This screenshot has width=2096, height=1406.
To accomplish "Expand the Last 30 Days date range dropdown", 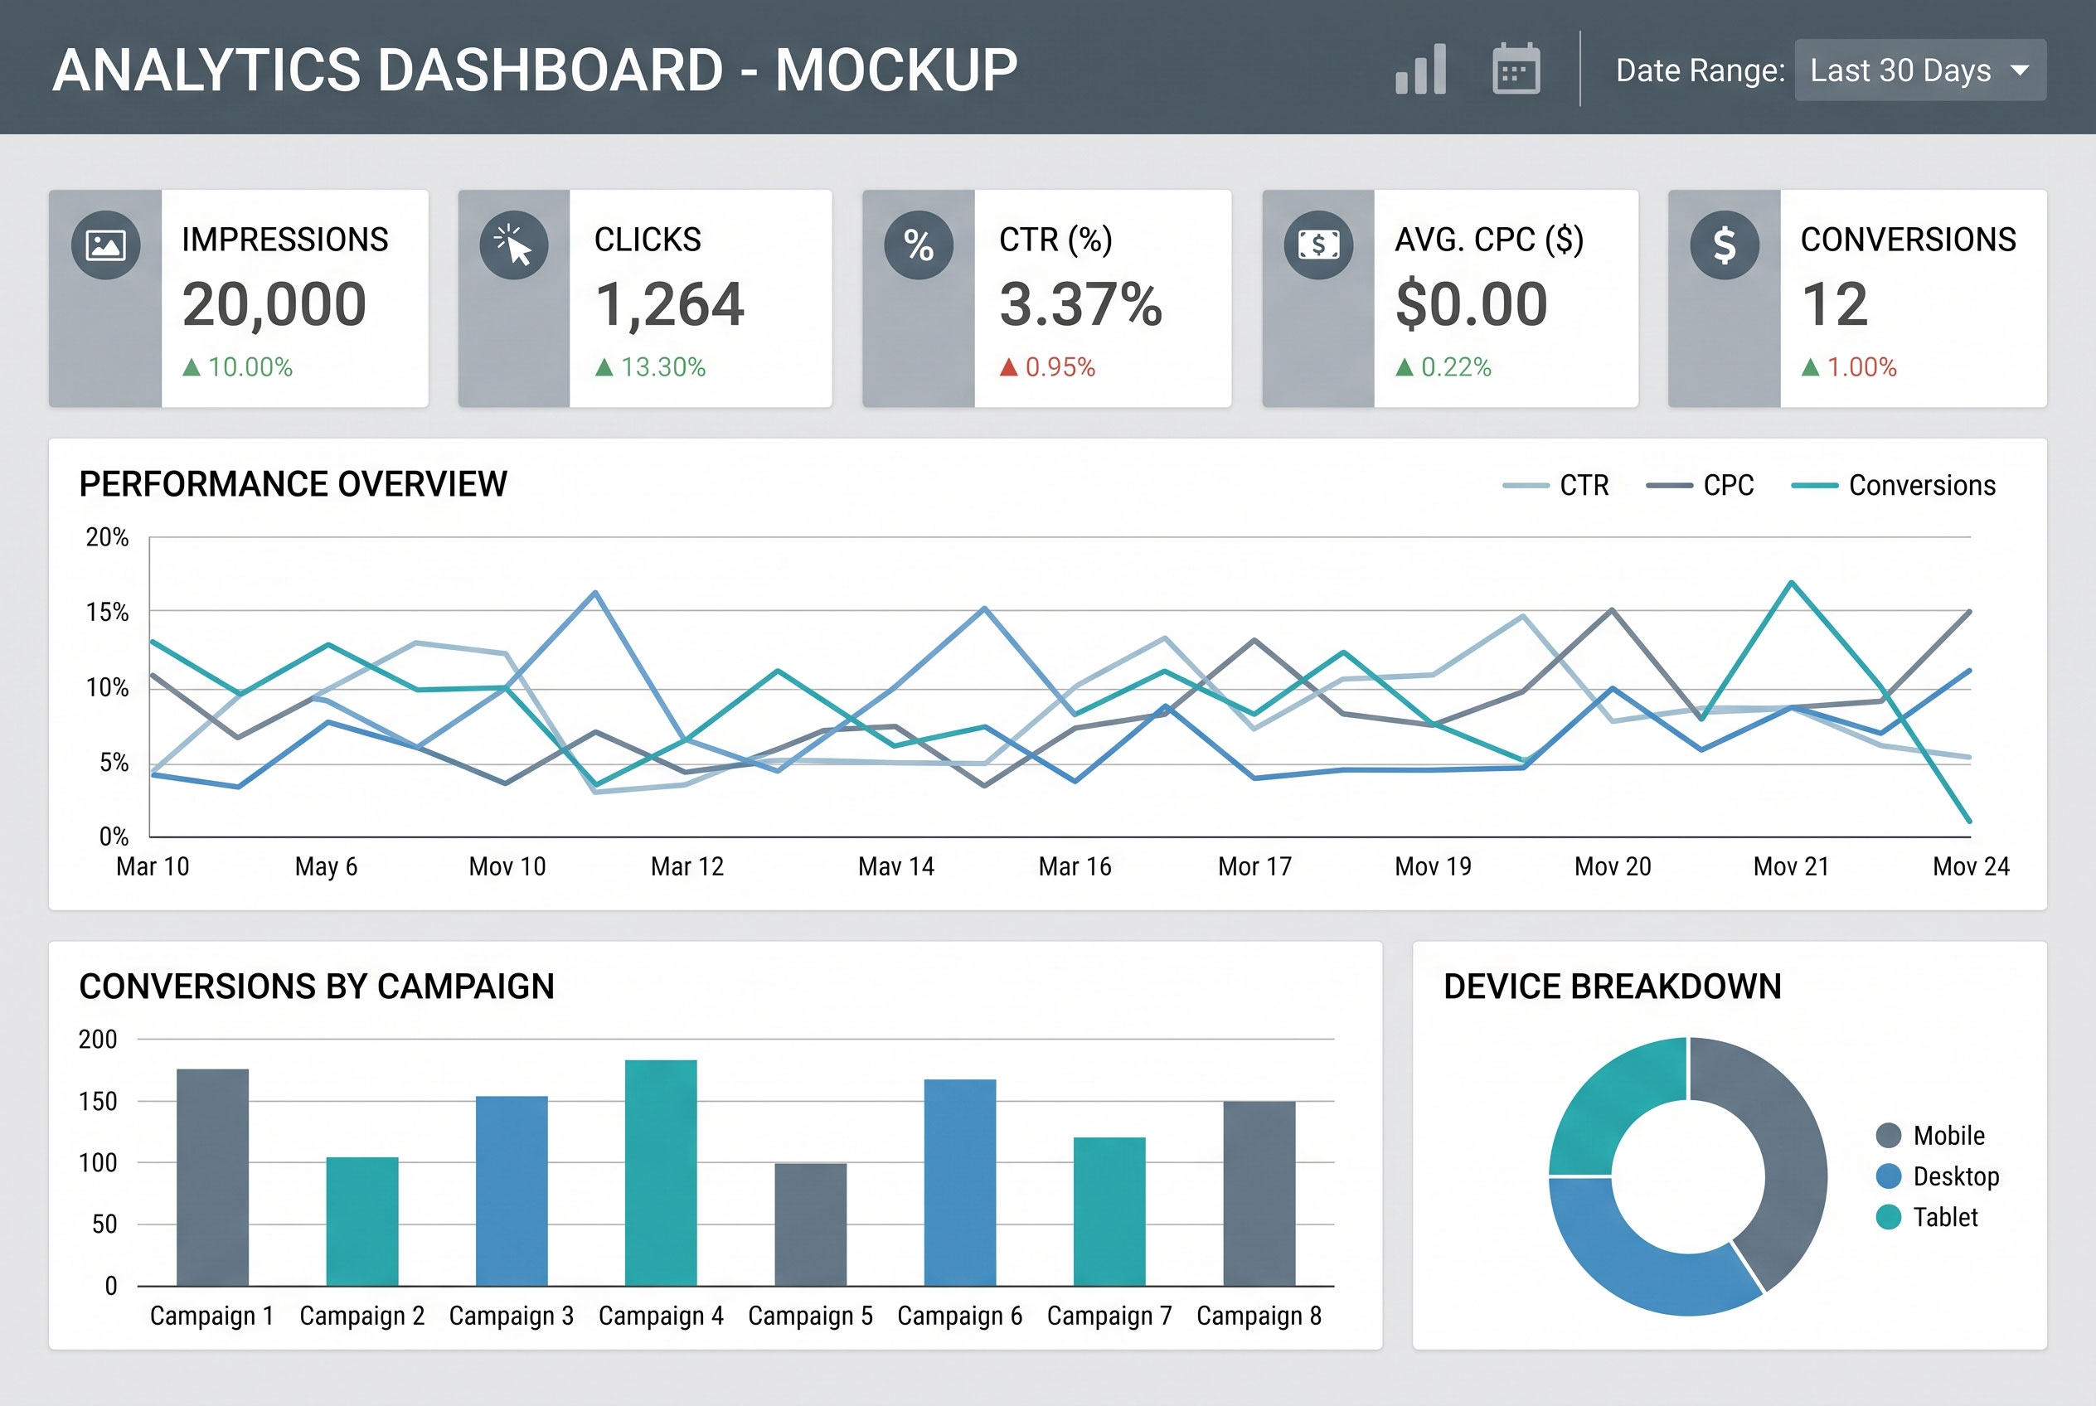I will 1920,70.
